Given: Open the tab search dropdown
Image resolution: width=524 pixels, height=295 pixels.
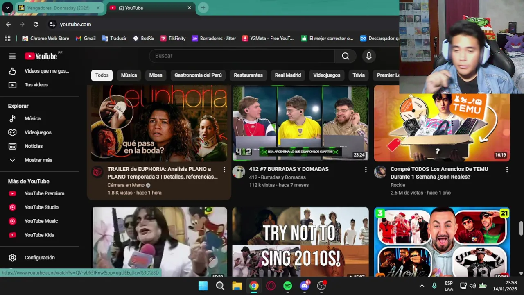Looking at the screenshot, I should (7, 8).
